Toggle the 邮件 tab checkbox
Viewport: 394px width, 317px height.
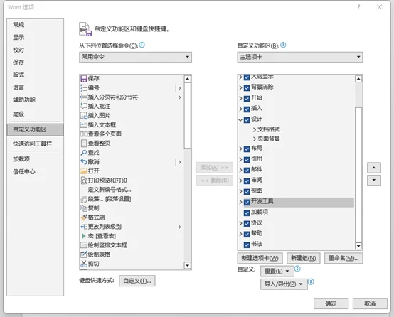[247, 171]
